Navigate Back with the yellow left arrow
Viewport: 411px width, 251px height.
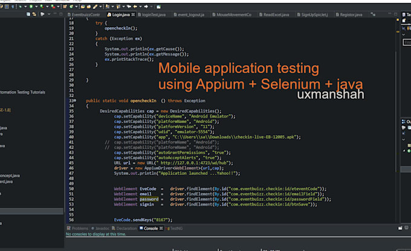coord(135,7)
